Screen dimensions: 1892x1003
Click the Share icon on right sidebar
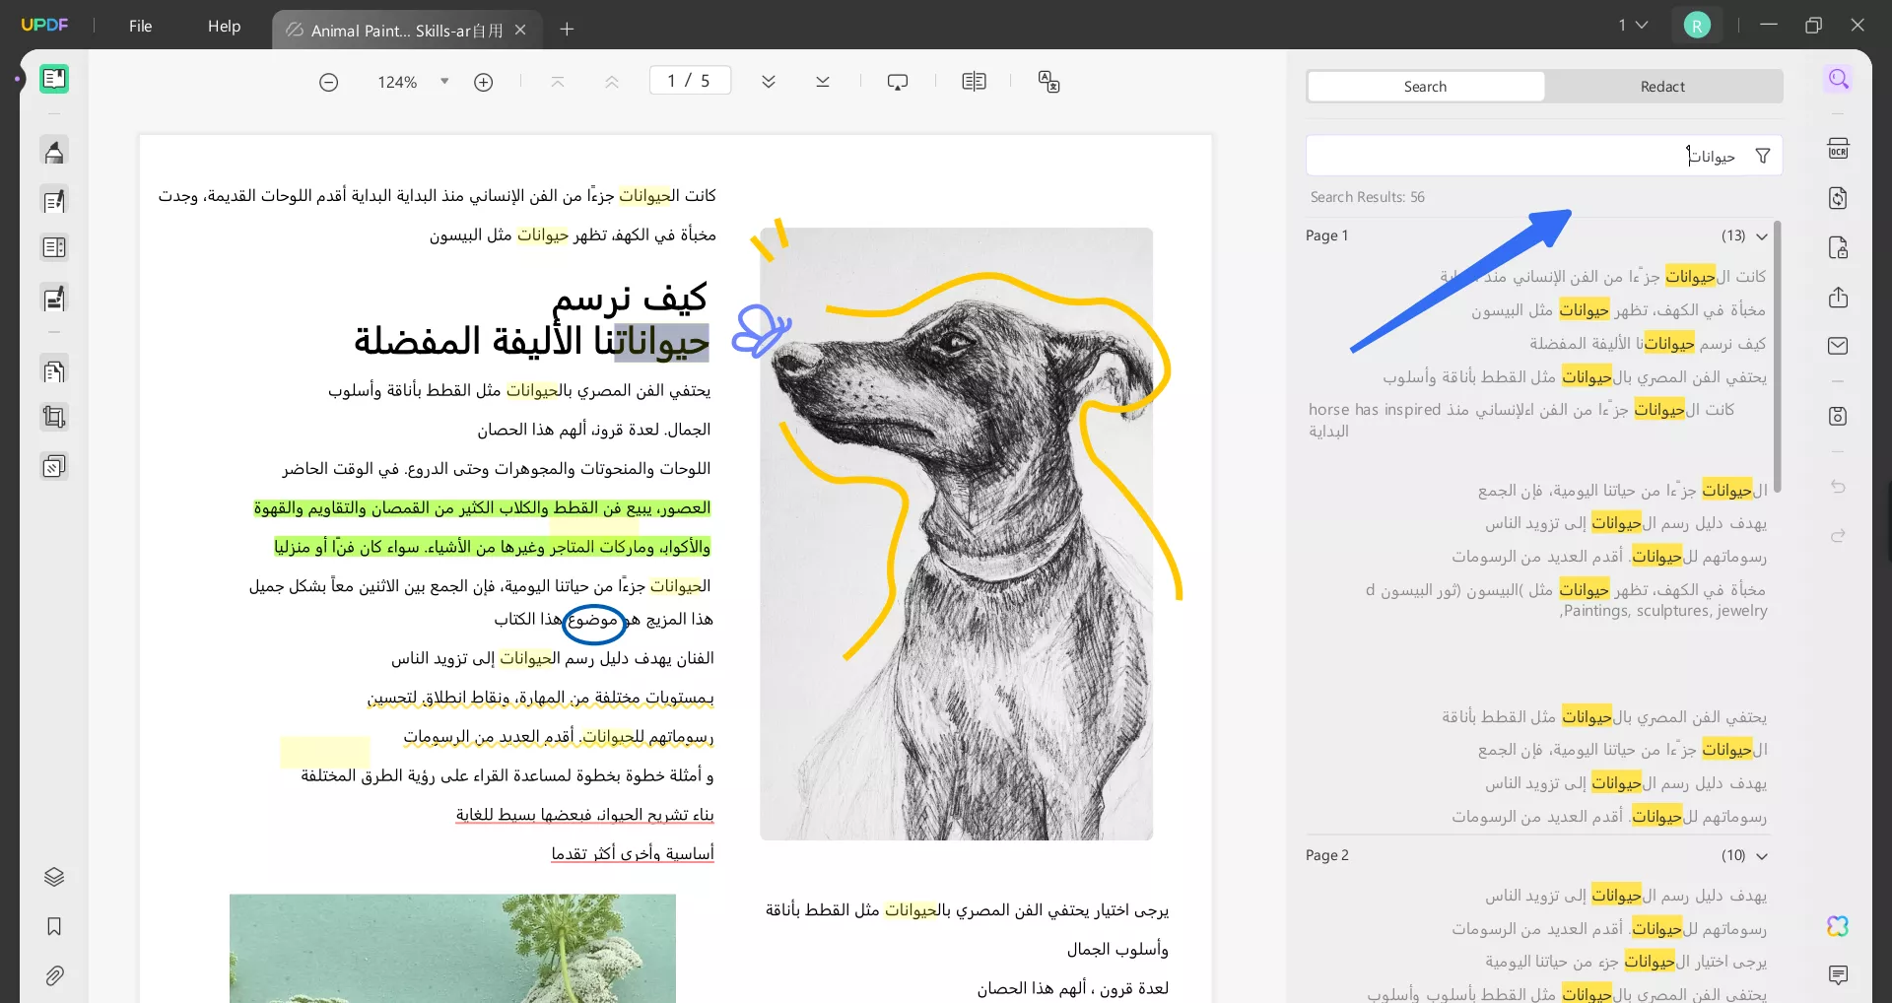pos(1838,298)
